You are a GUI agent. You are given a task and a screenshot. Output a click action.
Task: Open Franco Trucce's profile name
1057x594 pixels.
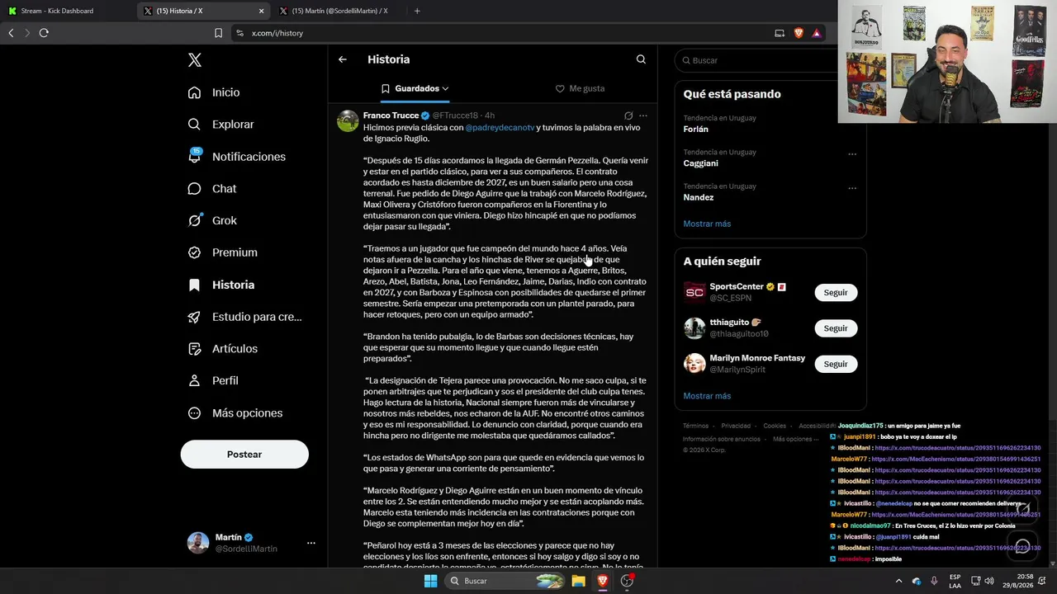pyautogui.click(x=391, y=115)
